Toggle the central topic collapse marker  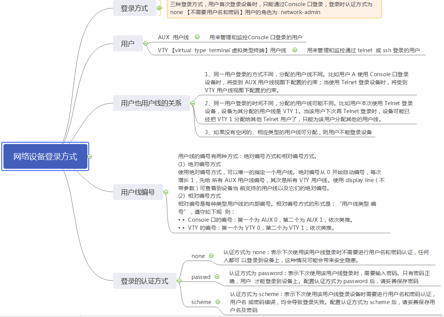[89, 156]
